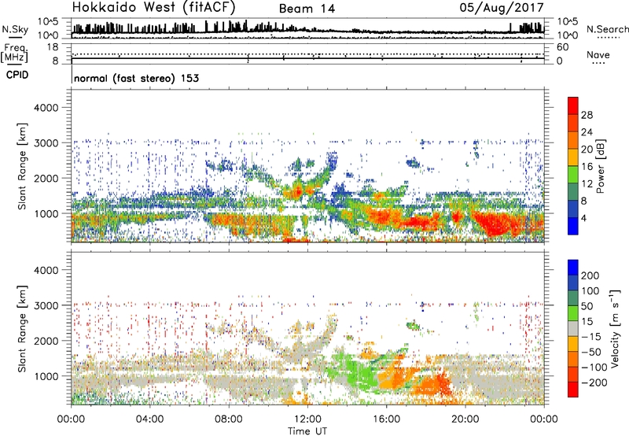Click the '08:00' time axis tick label
Viewport: 629px width, 436px height.
click(228, 419)
